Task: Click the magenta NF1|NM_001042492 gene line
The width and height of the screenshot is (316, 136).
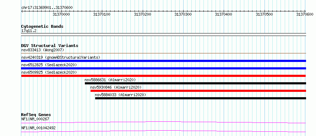Action: [x=164, y=131]
